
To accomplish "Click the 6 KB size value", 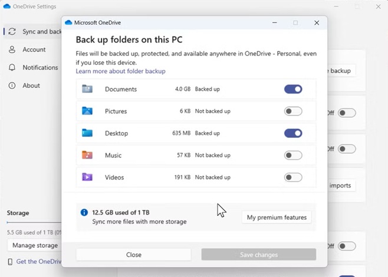I will tap(185, 111).
